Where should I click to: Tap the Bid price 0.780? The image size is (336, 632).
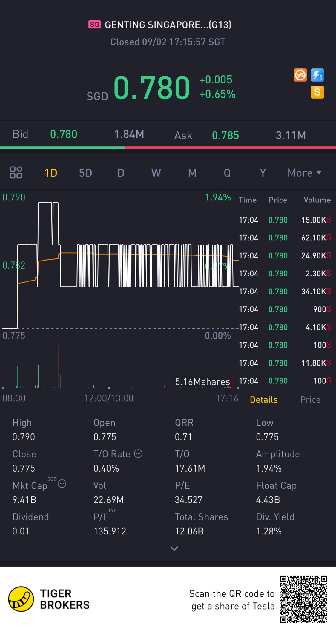point(64,134)
